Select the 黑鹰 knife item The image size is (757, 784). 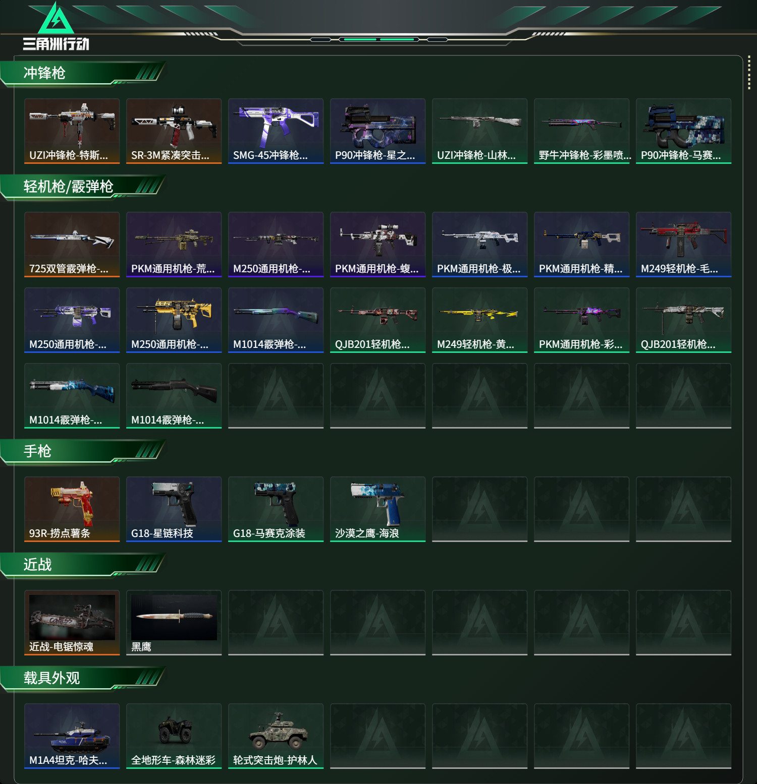[x=174, y=623]
